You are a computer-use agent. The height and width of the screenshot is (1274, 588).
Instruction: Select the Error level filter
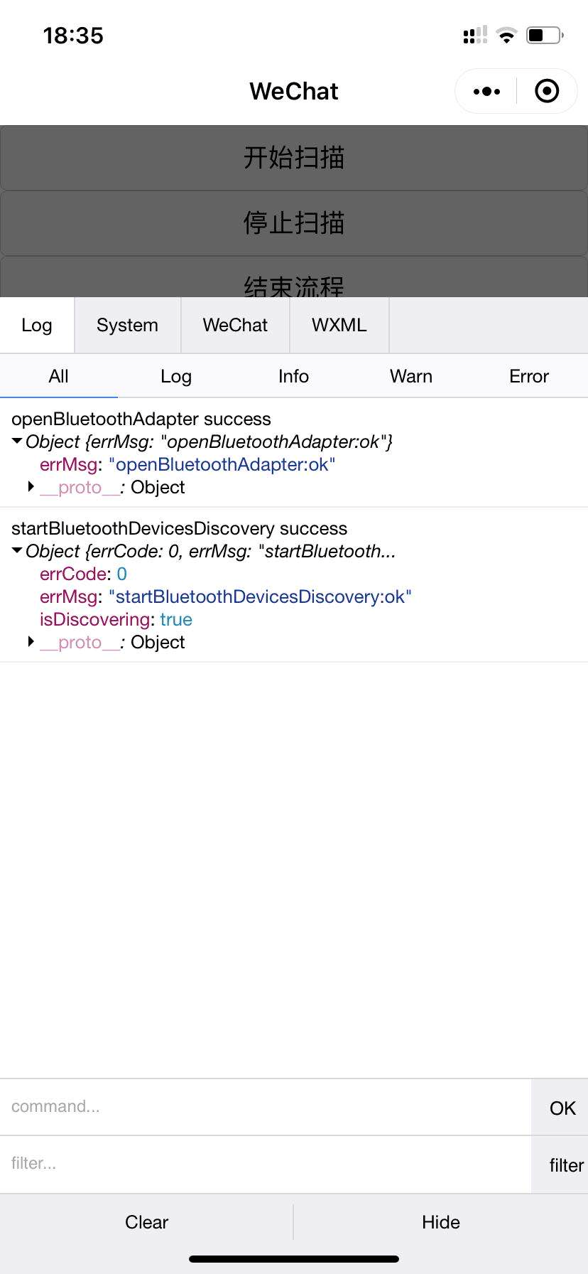tap(529, 376)
